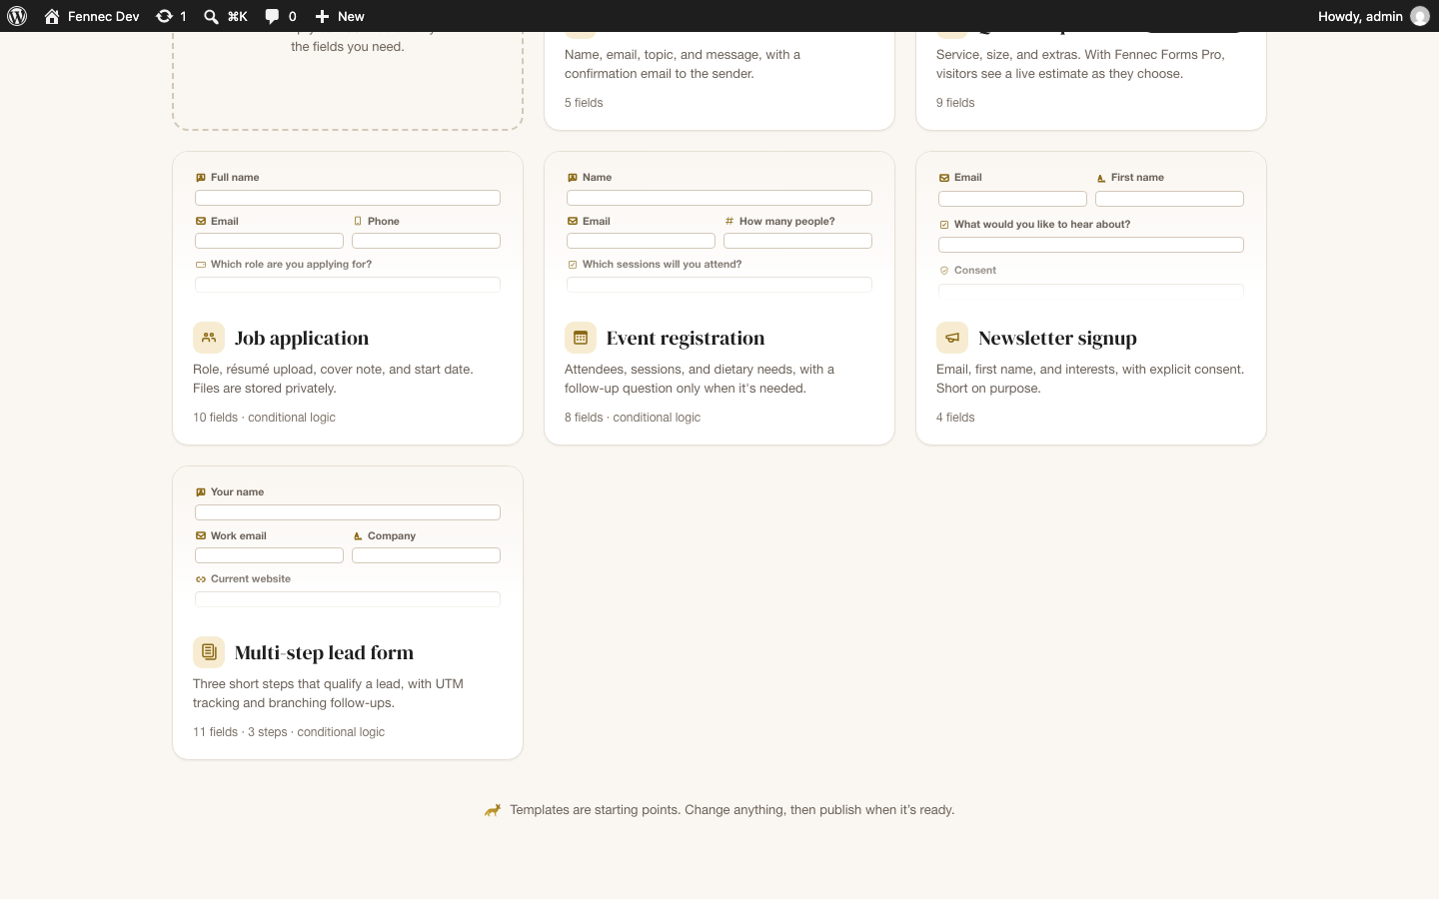Select the Newsletter signup template title
1439x899 pixels.
pyautogui.click(x=1057, y=339)
